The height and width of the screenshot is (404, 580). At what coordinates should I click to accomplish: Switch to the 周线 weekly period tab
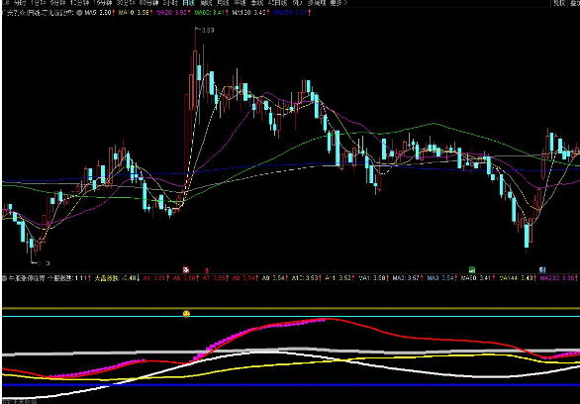pyautogui.click(x=205, y=3)
